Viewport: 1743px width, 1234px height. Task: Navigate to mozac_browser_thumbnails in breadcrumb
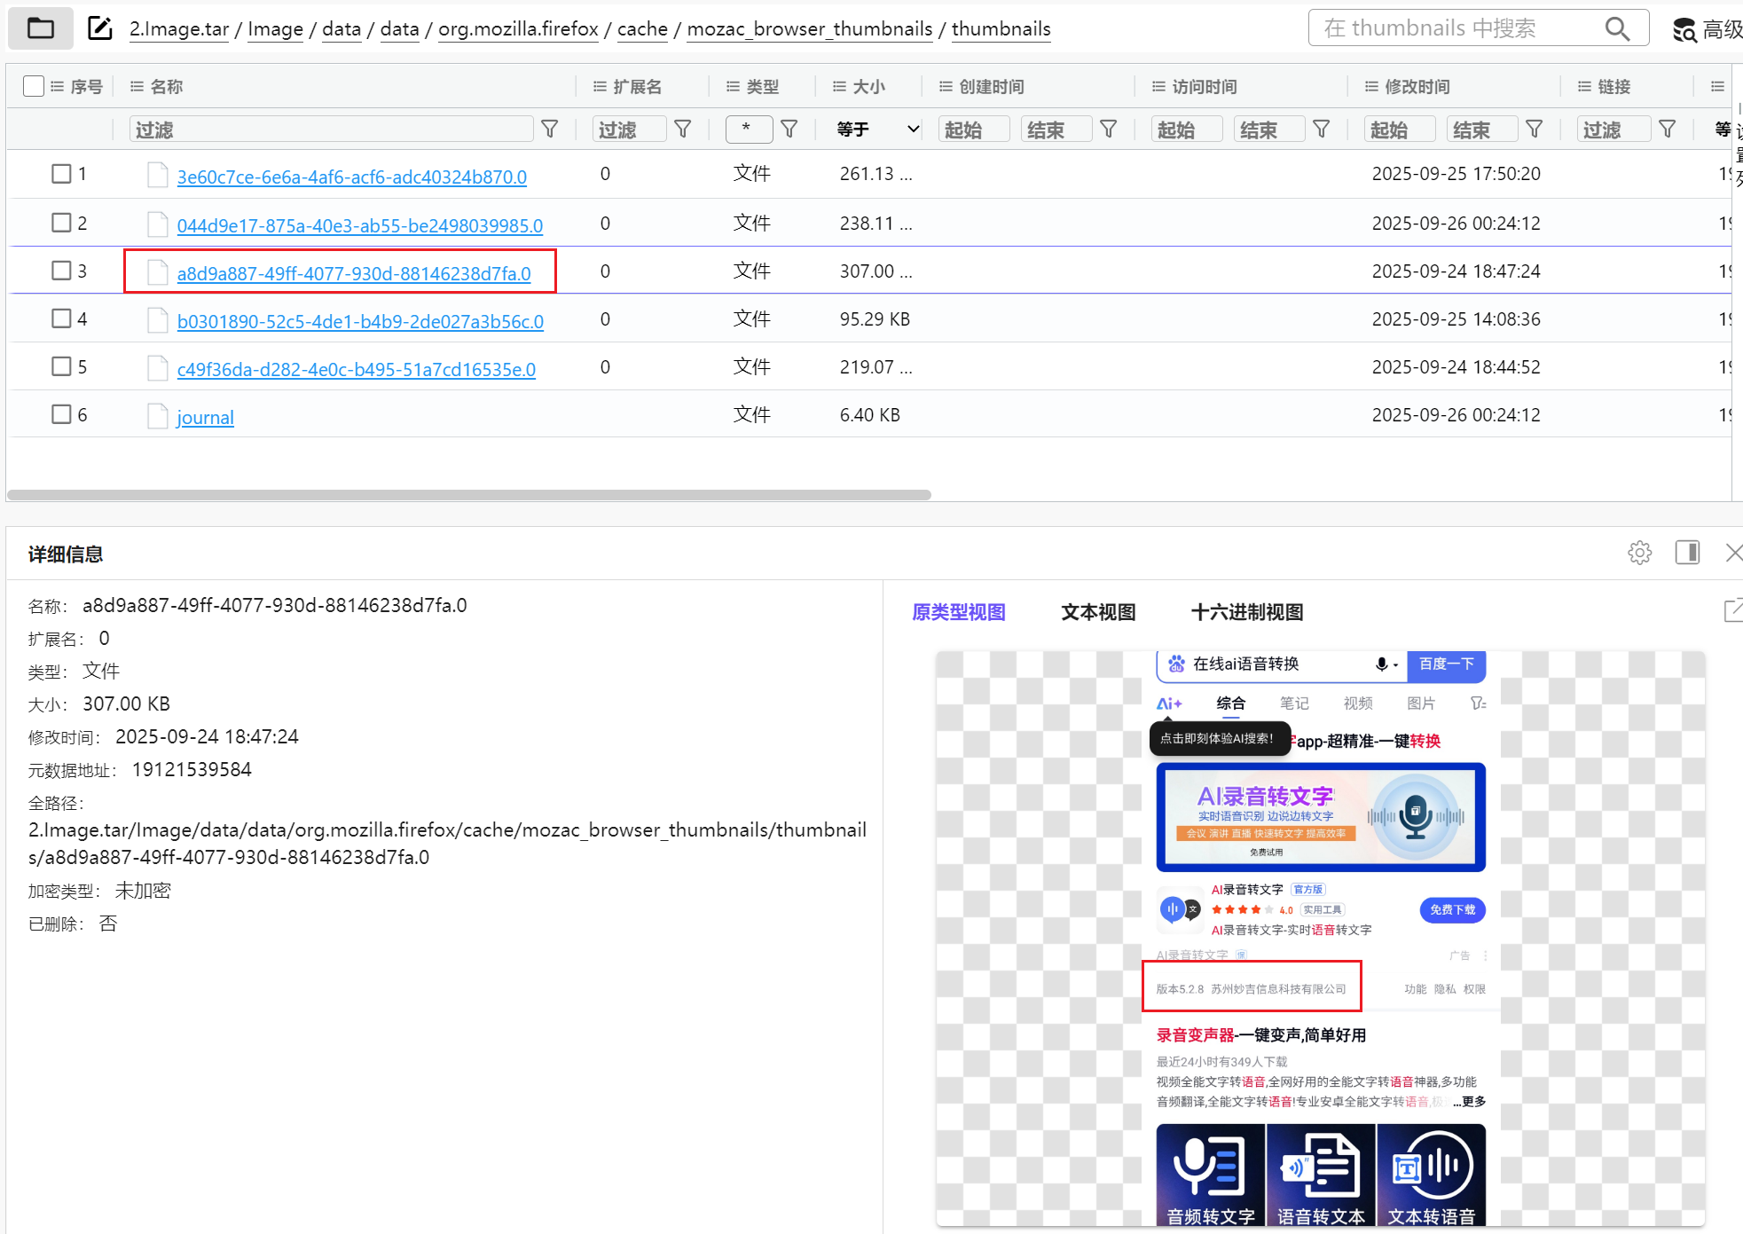pyautogui.click(x=809, y=28)
